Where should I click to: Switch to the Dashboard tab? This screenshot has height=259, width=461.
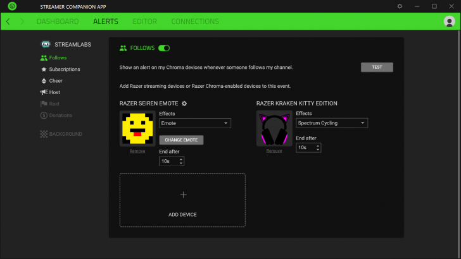click(58, 21)
